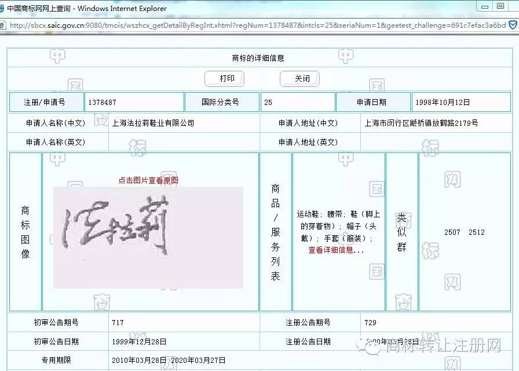Click the page icon beside the URL

pyautogui.click(x=3, y=25)
